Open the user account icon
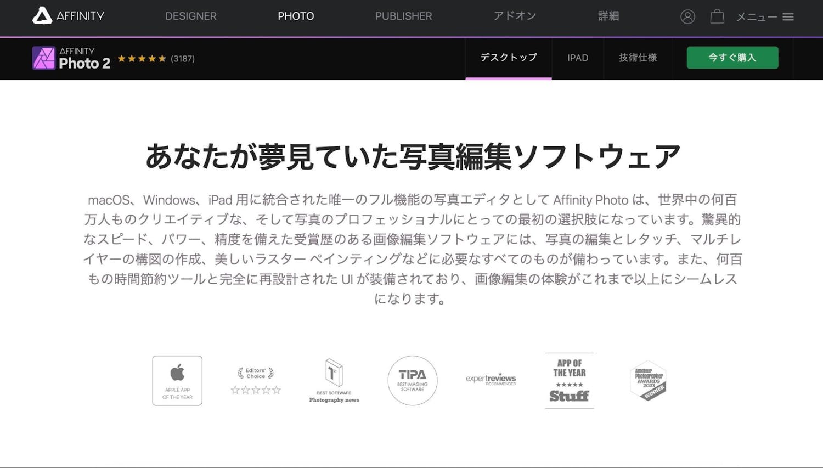Screen dimensions: 823x468 pos(687,16)
